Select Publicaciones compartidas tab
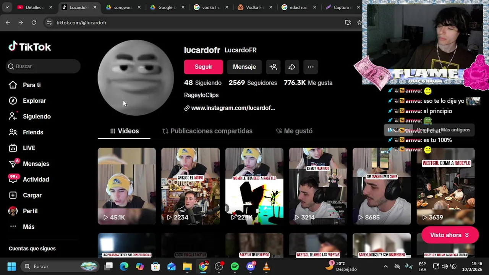Viewport: 489px width, 275px height. click(x=207, y=131)
